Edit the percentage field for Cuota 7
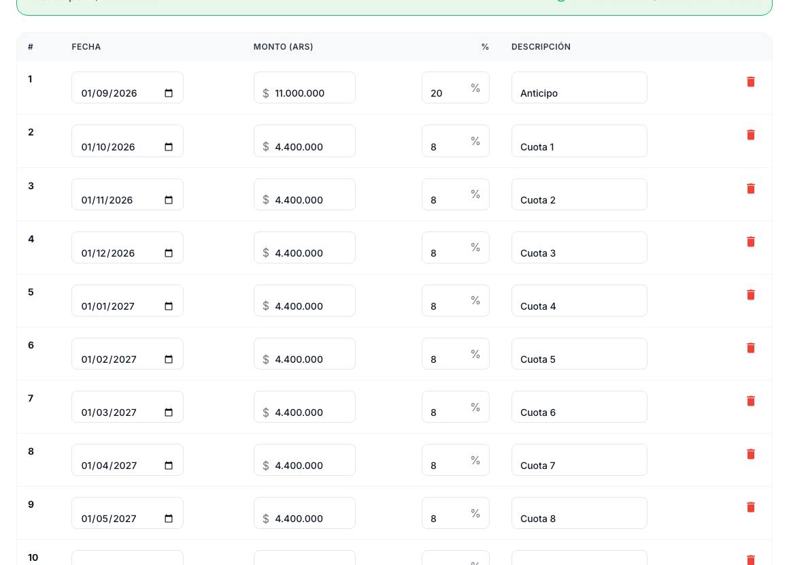Image resolution: width=789 pixels, height=565 pixels. 456,459
